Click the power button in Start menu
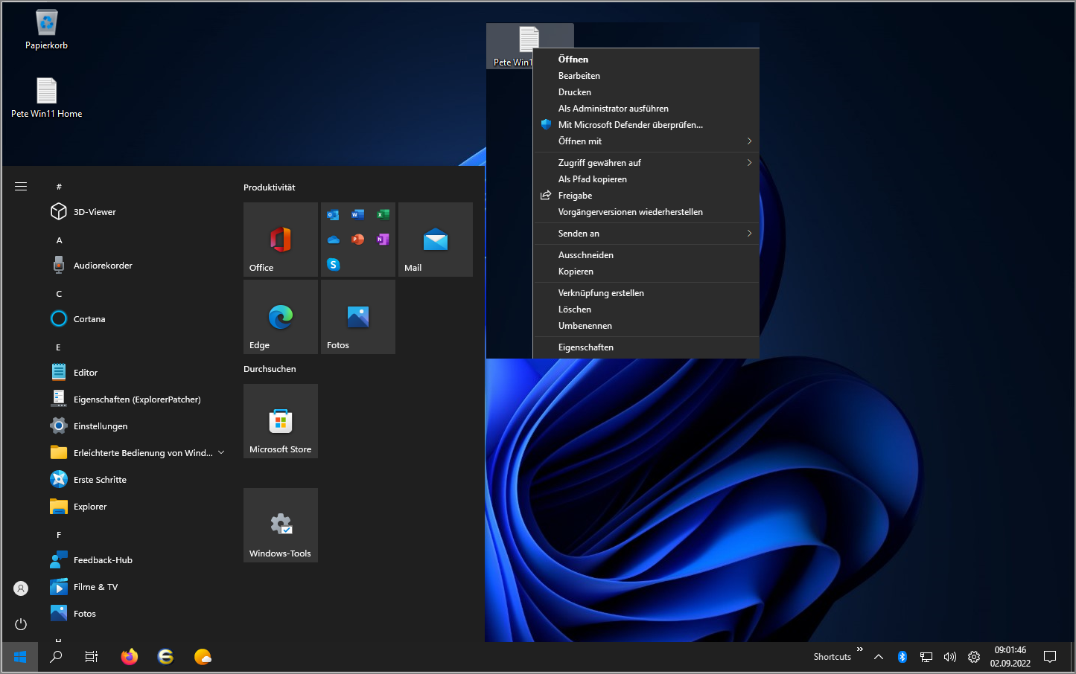 (x=21, y=624)
